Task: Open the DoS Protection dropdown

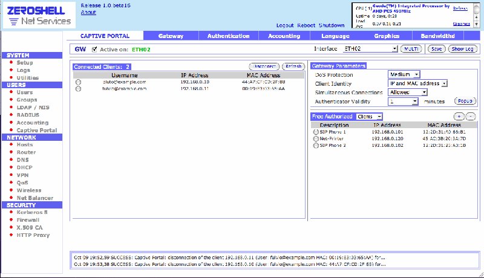Action: (x=404, y=74)
